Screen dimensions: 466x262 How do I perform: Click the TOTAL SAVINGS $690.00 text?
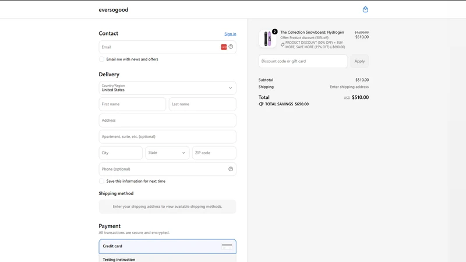coord(287,104)
